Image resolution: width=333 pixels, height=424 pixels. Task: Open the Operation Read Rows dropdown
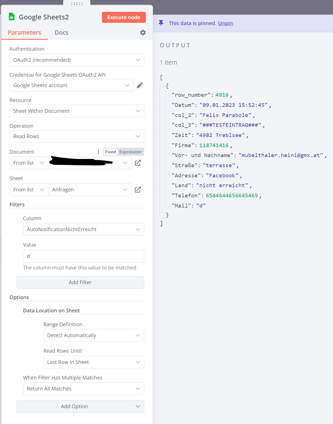point(77,136)
